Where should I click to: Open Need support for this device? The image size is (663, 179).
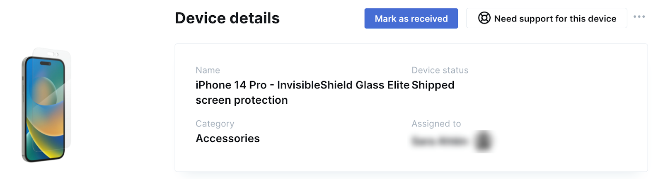click(x=546, y=18)
